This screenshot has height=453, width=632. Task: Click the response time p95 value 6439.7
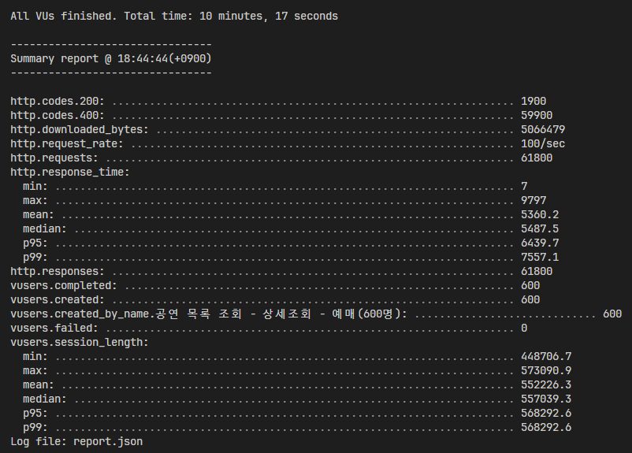[540, 243]
